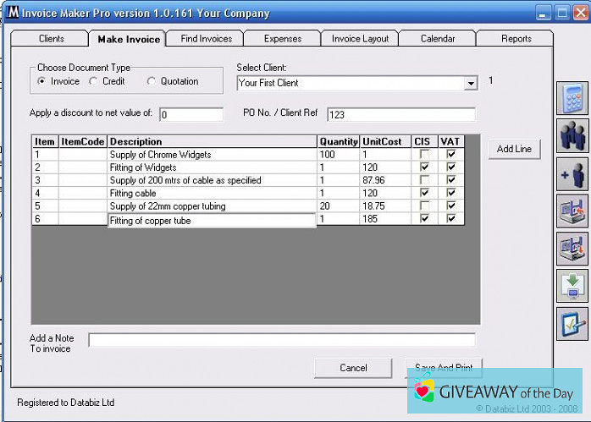
Task: Click the checkmark with pencil icon
Action: (572, 323)
